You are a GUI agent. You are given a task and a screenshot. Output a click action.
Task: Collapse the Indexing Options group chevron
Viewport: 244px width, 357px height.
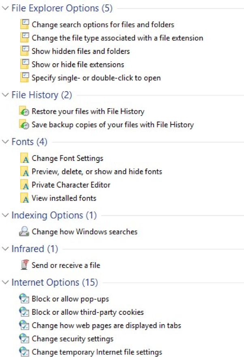coord(5,215)
